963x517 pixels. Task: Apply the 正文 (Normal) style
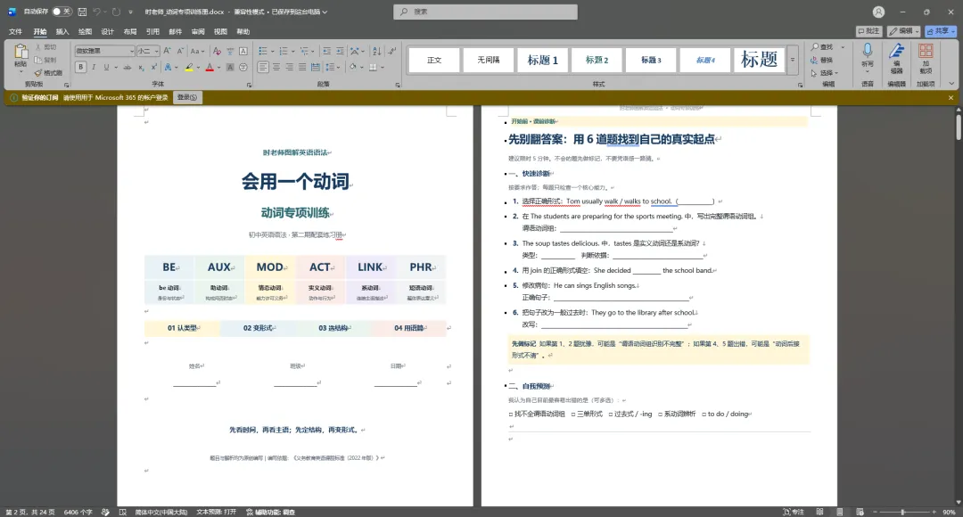click(434, 60)
